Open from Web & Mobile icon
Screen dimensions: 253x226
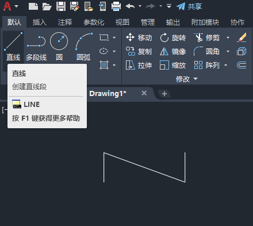pos(89,6)
